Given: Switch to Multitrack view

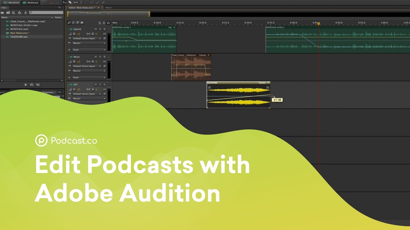Looking at the screenshot, I should point(31,3).
